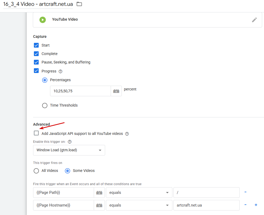Click the artcraft.net.ua value input field

[207, 205]
